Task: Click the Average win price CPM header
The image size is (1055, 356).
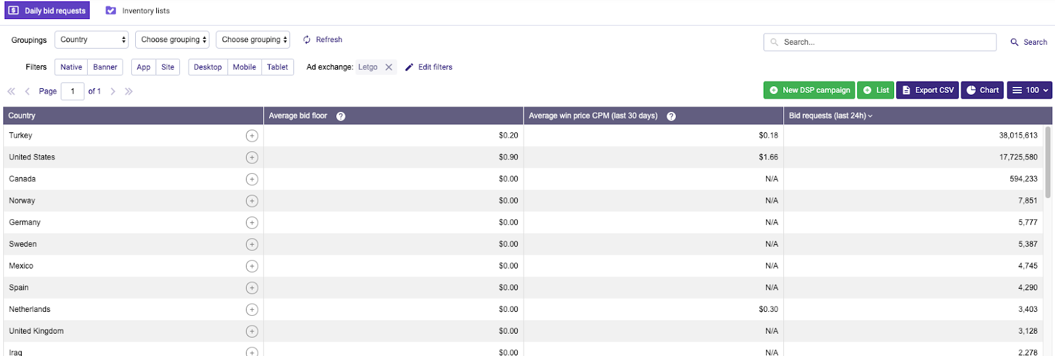Action: click(x=593, y=116)
